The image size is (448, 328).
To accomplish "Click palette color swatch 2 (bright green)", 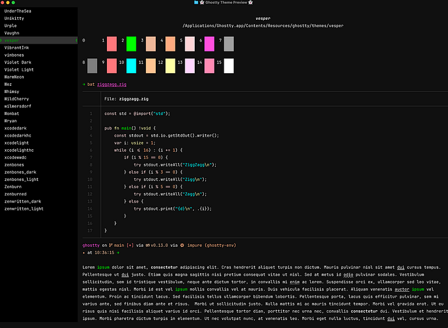I will [x=131, y=44].
